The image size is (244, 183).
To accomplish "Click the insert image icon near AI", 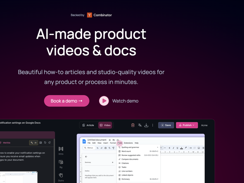I will point(41,142).
